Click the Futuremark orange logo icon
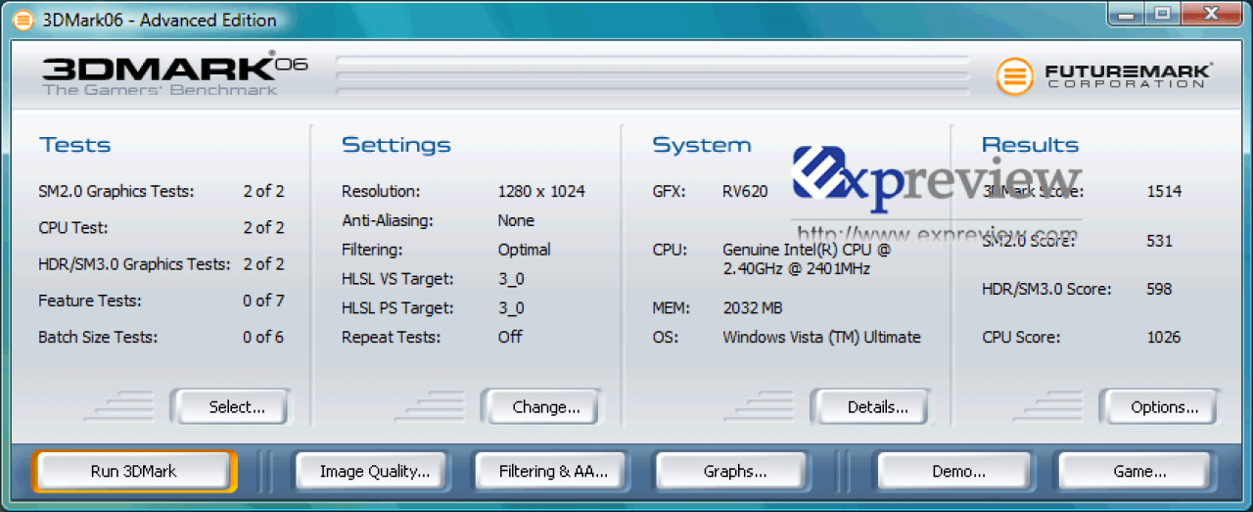 [x=1015, y=75]
